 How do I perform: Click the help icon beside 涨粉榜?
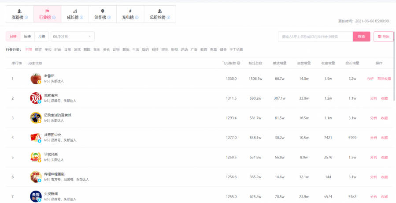coord(26,18)
